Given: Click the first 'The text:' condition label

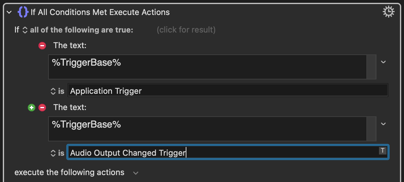Looking at the screenshot, I should tap(70, 46).
